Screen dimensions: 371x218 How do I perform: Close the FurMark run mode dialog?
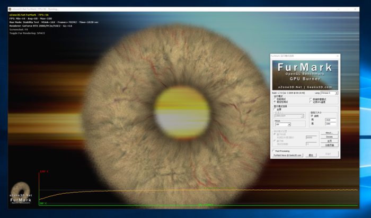tap(338, 56)
